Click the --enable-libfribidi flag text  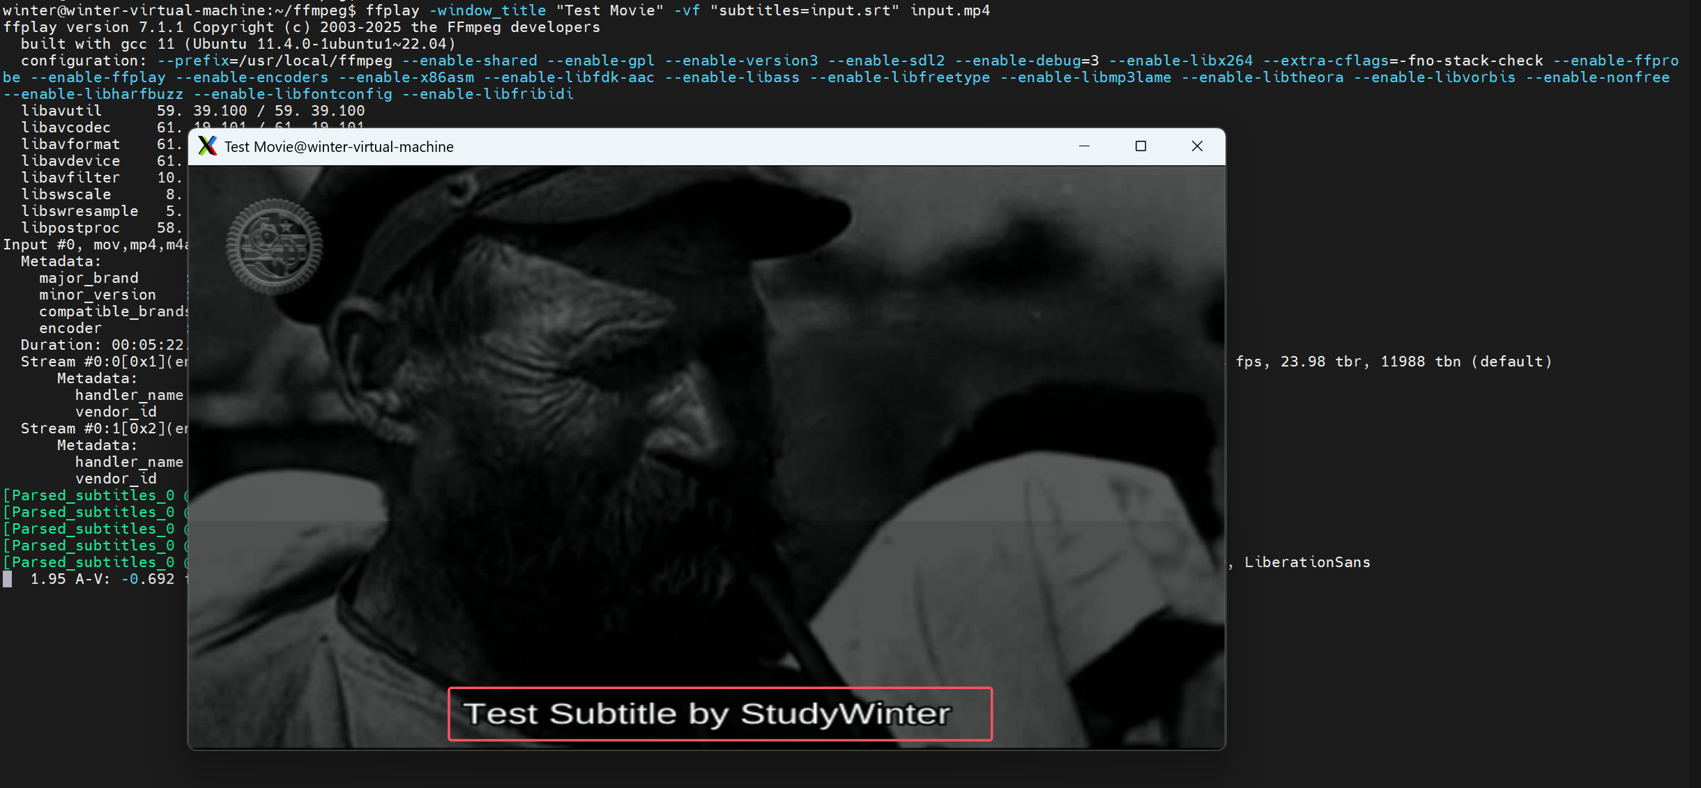tap(488, 94)
